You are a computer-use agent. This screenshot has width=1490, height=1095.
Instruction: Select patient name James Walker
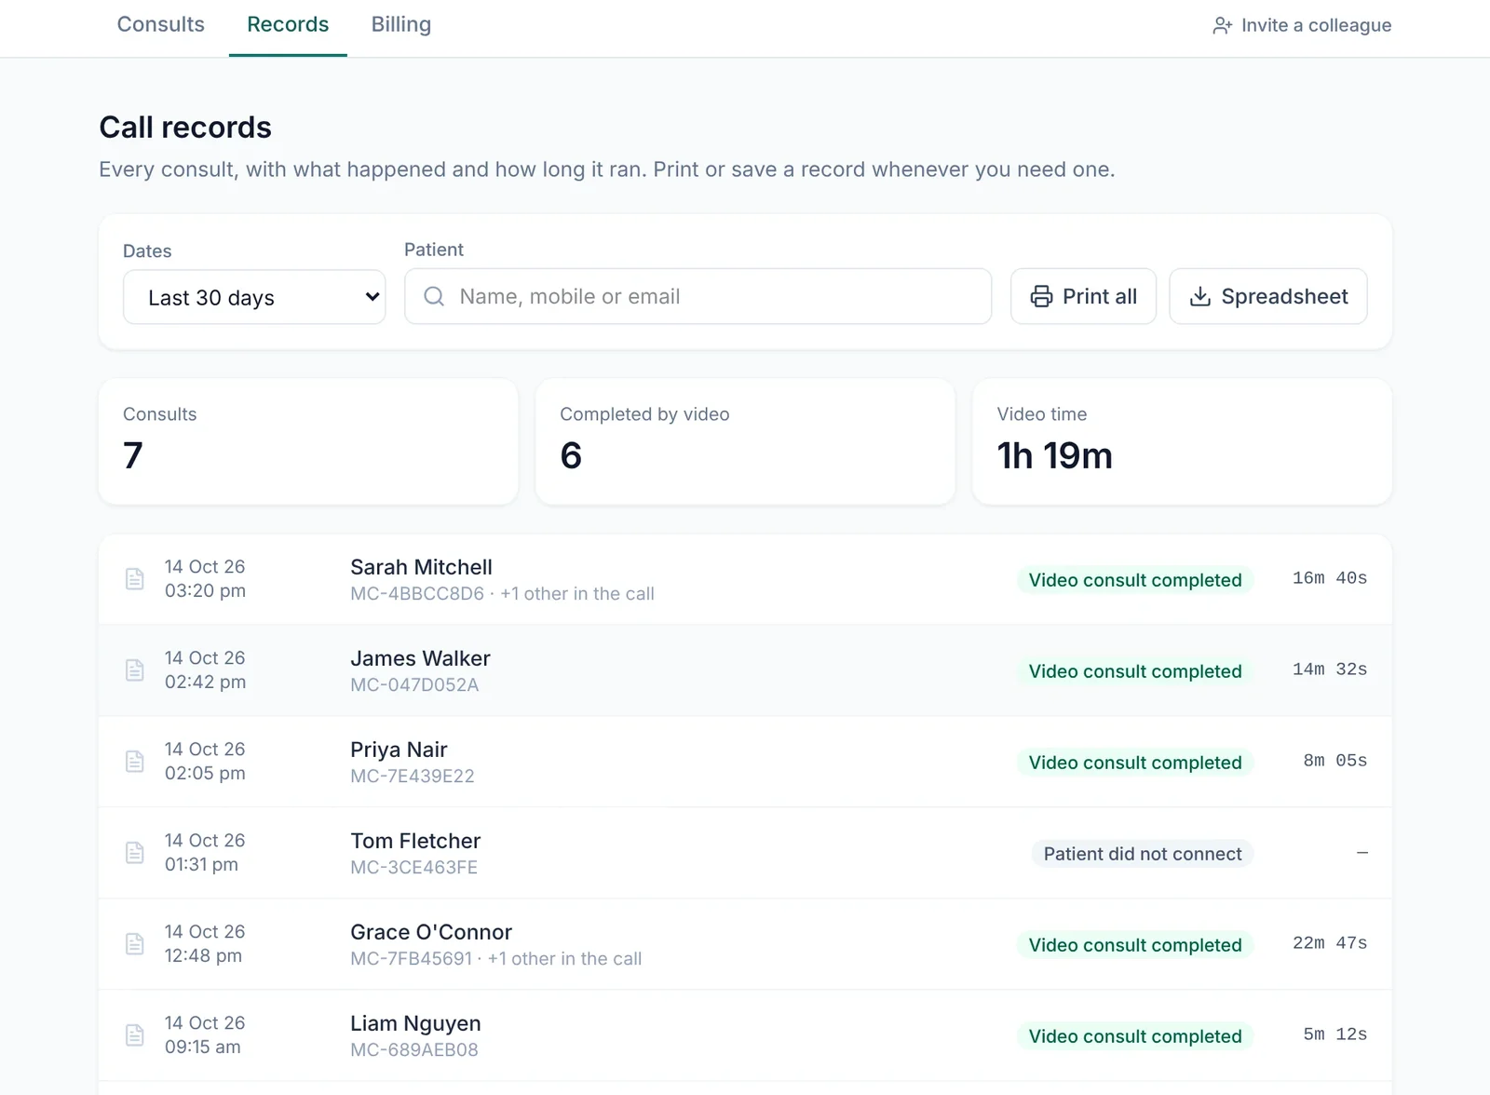(x=420, y=658)
